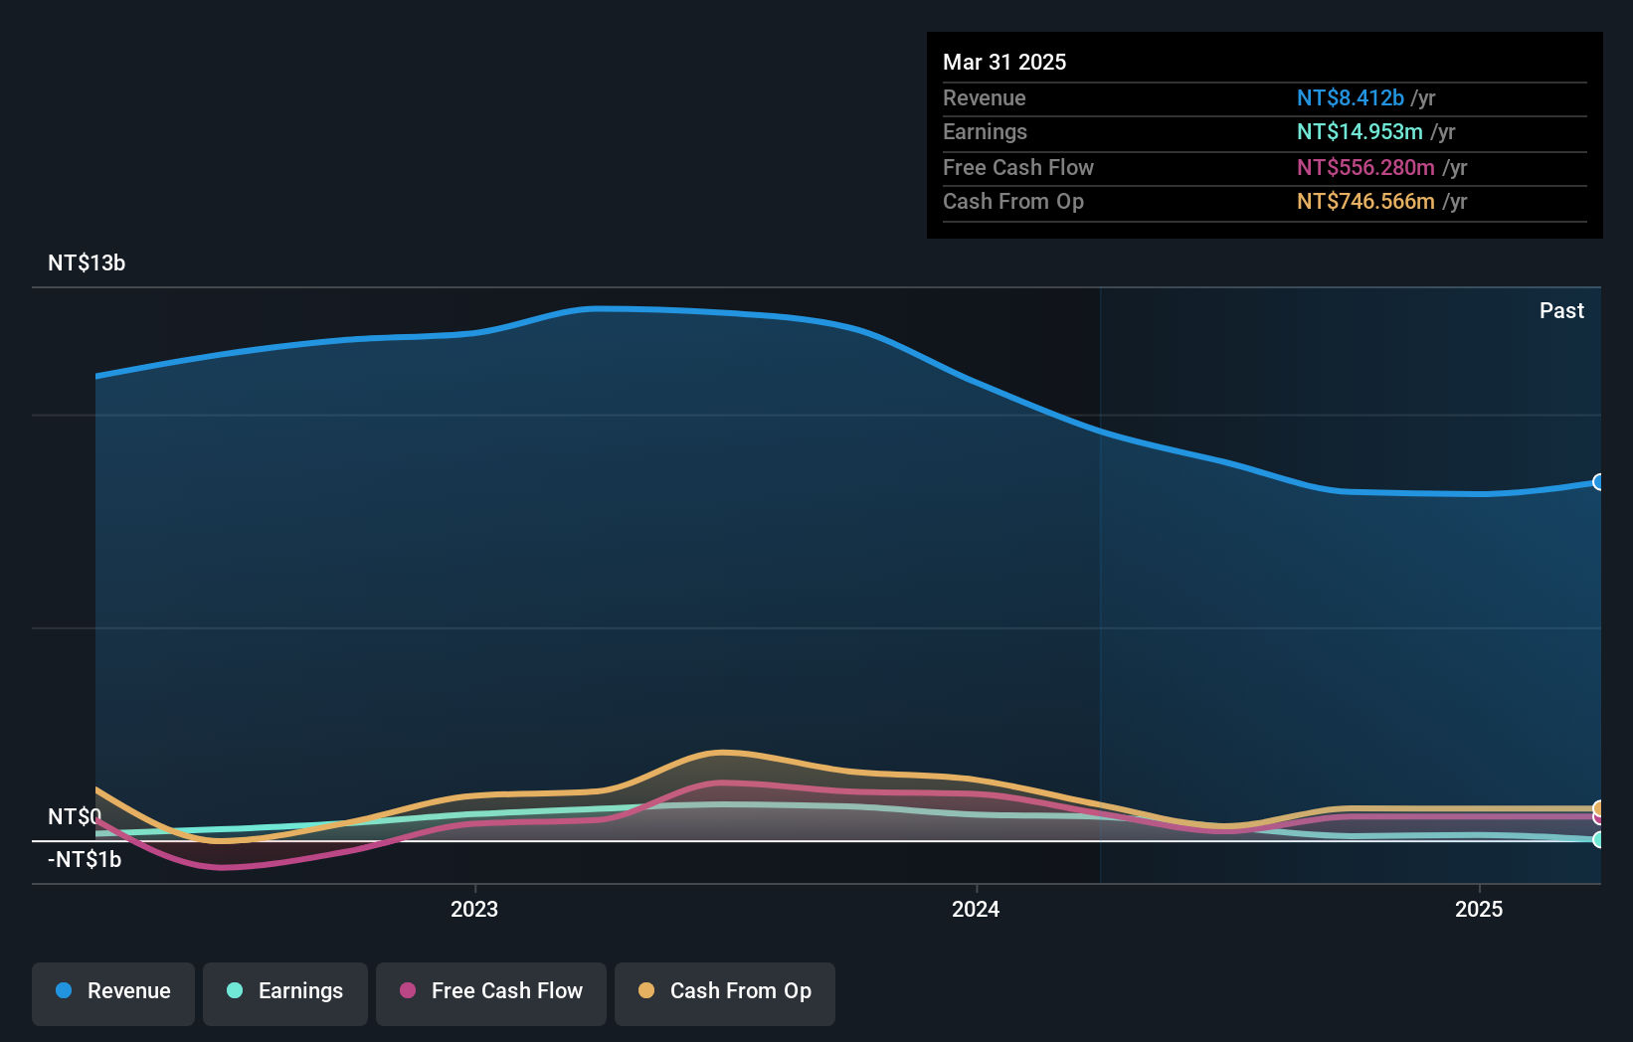Click the 2025 axis label

click(1479, 909)
